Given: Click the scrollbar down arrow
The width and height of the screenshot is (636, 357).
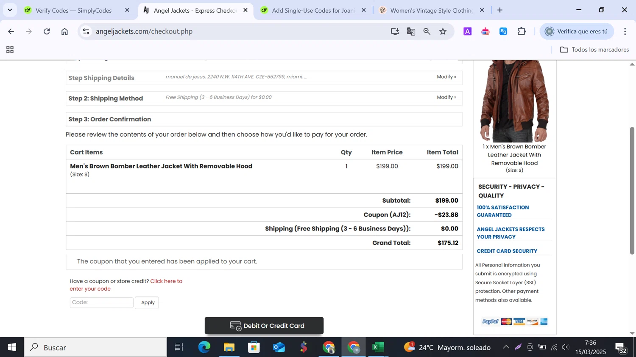Looking at the screenshot, I should pyautogui.click(x=632, y=333).
